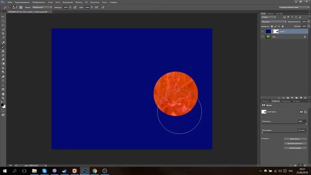311x175 pixels.
Task: Select the Shape tool
Action: pyautogui.click(x=3, y=89)
